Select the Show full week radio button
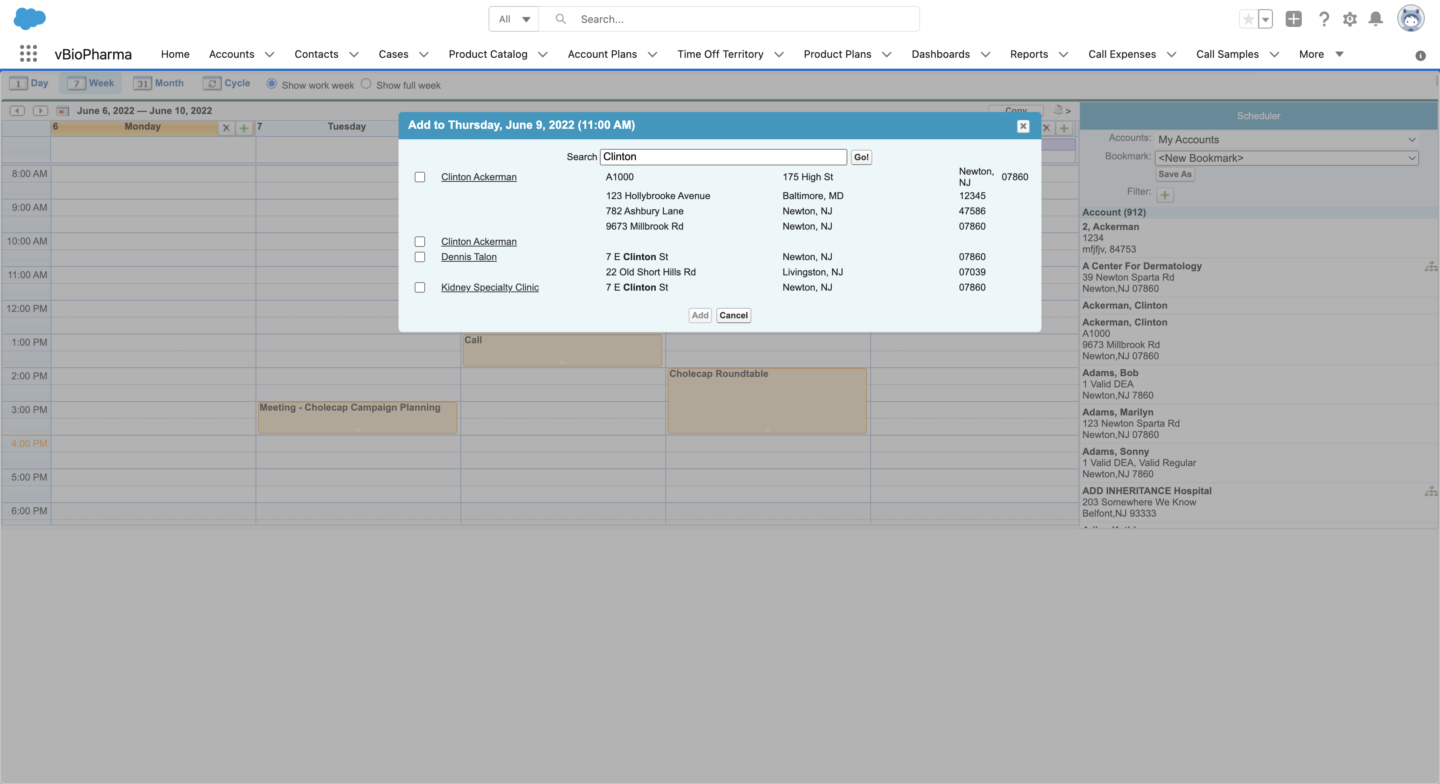The height and width of the screenshot is (784, 1440). [x=366, y=84]
